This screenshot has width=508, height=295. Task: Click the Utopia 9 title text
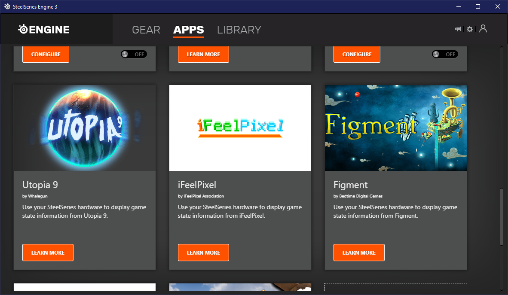click(40, 185)
